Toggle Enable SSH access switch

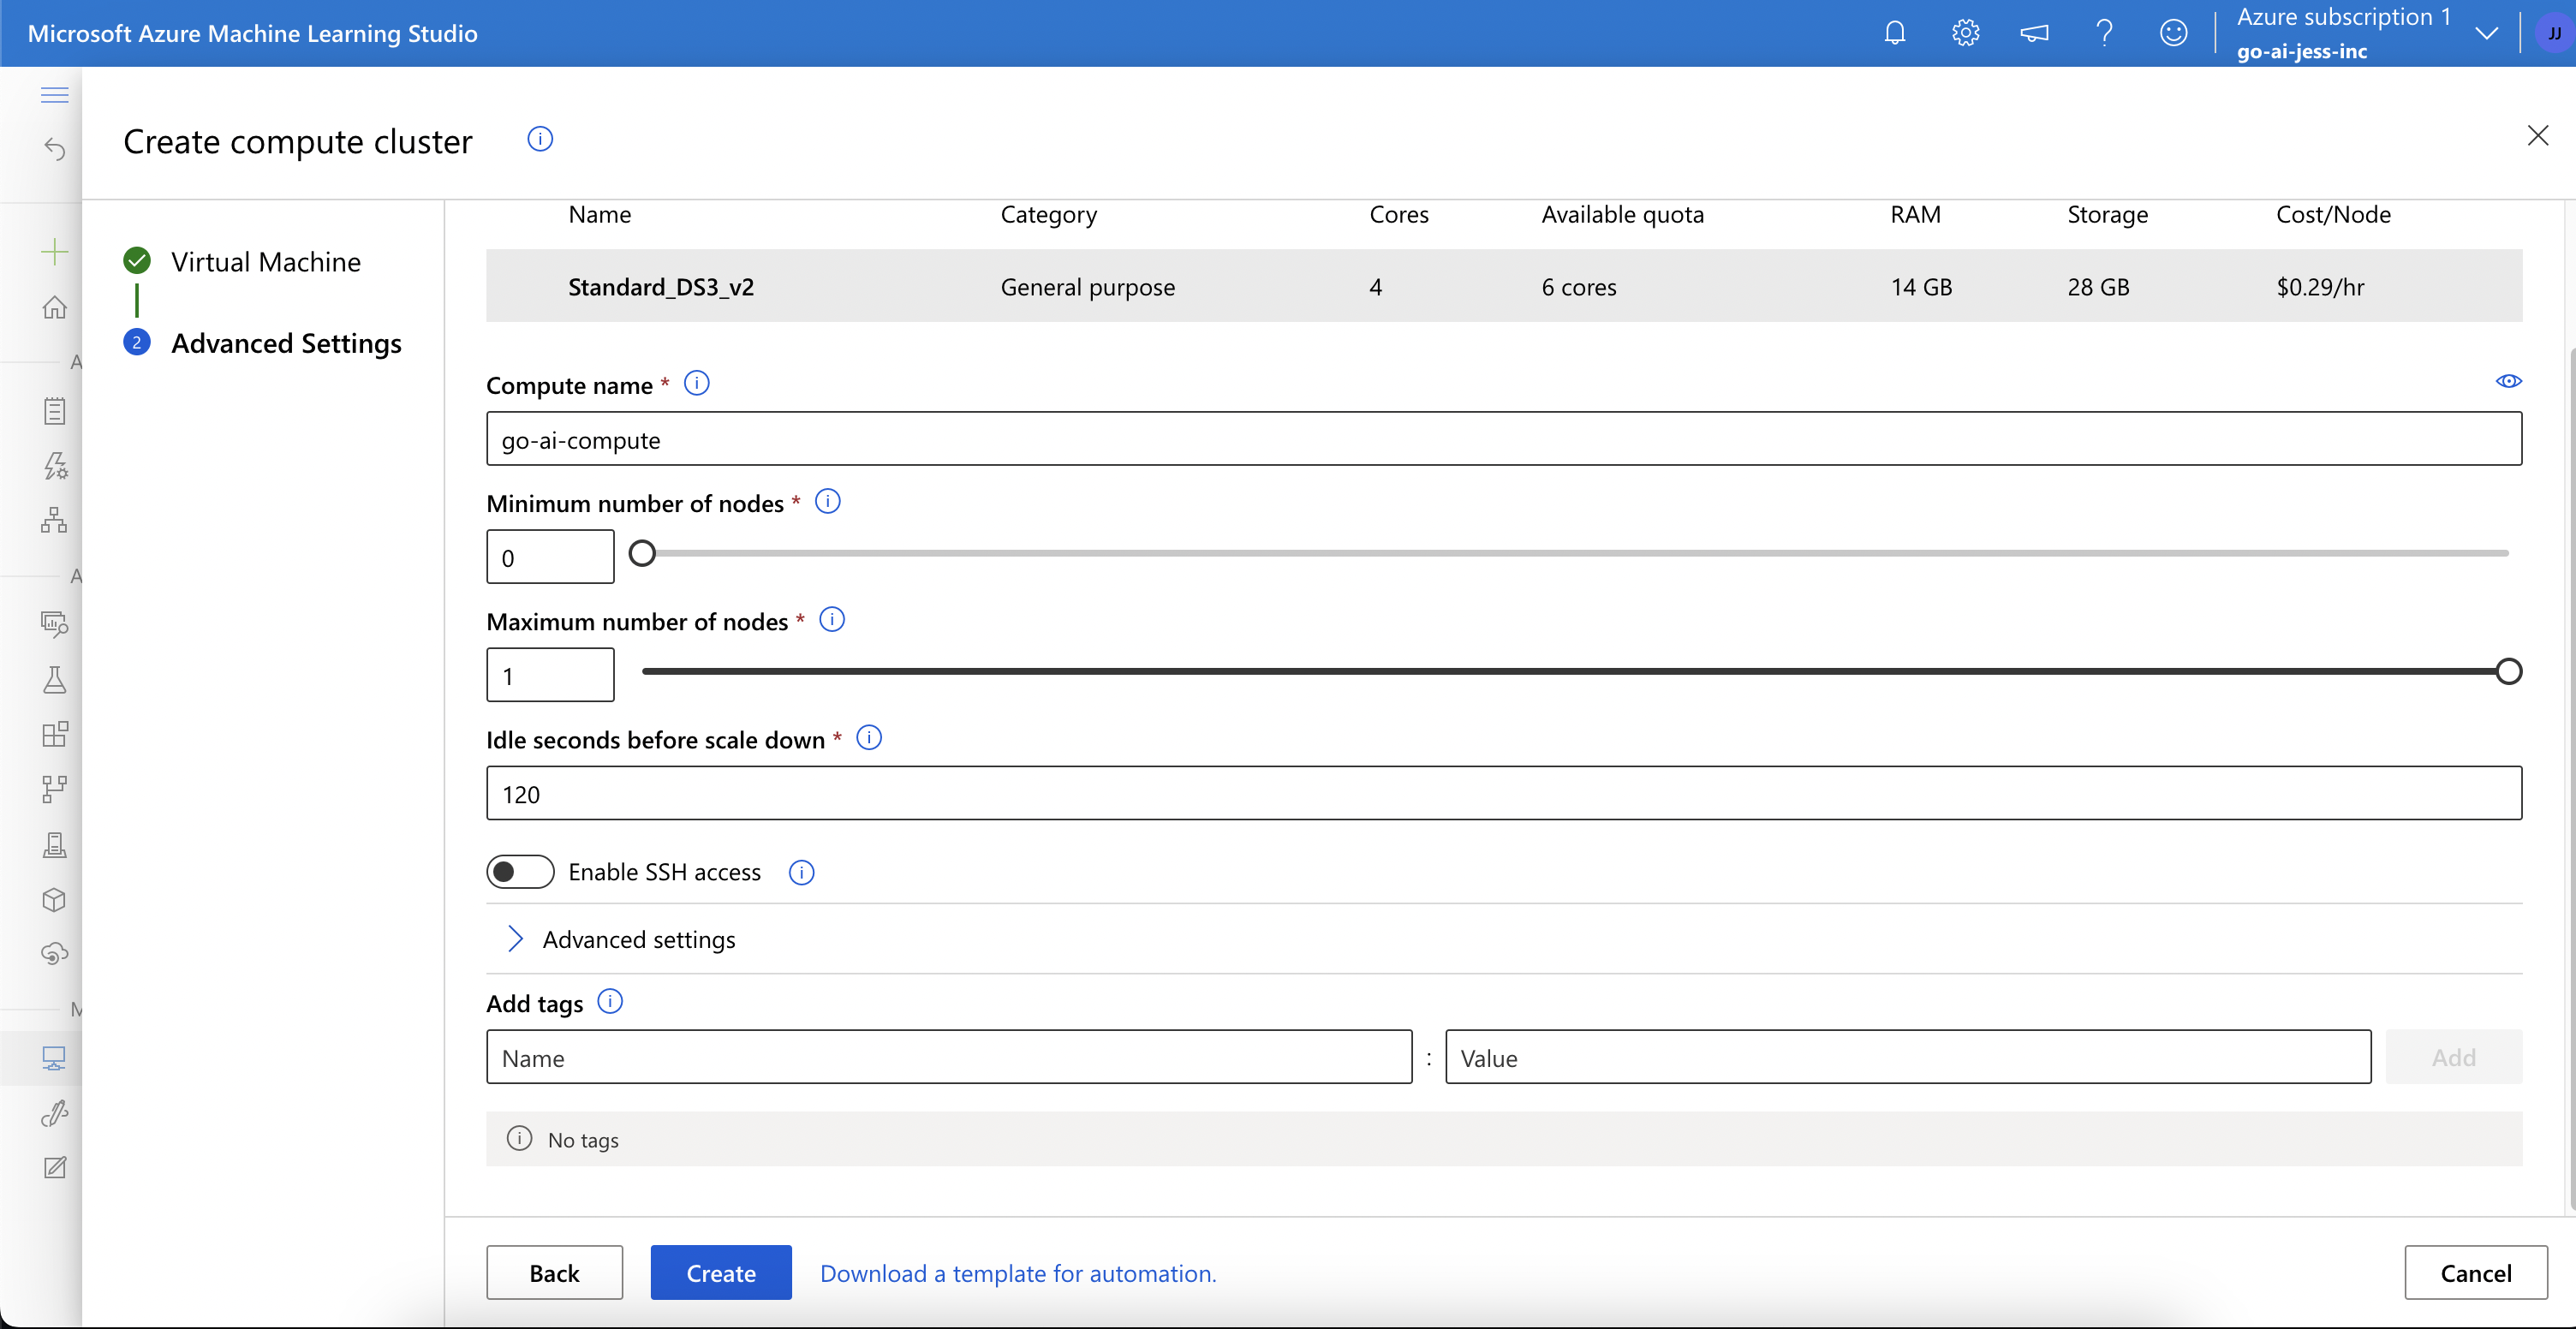(x=520, y=872)
